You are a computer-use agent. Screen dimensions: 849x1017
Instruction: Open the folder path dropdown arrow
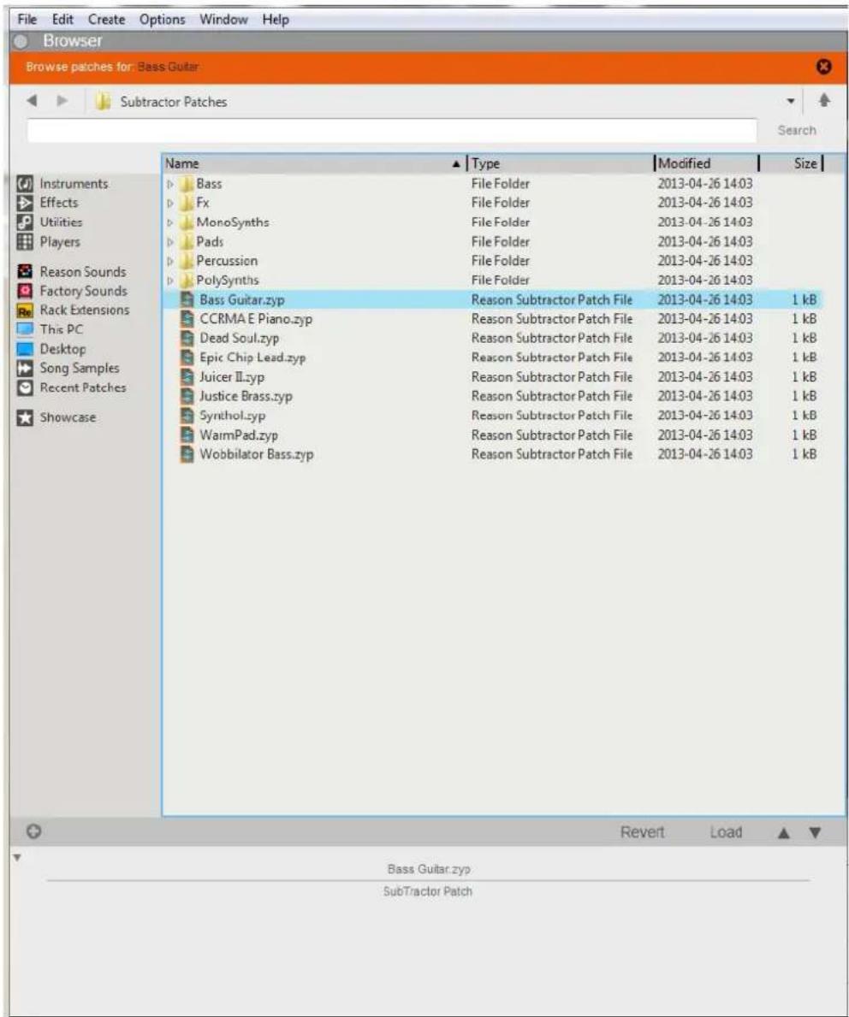tap(791, 101)
